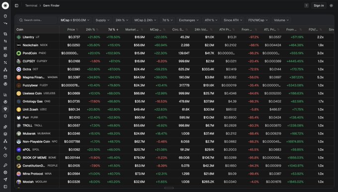Click the BOOK OF MEME coin logo
The image size is (338, 192).
(19, 158)
